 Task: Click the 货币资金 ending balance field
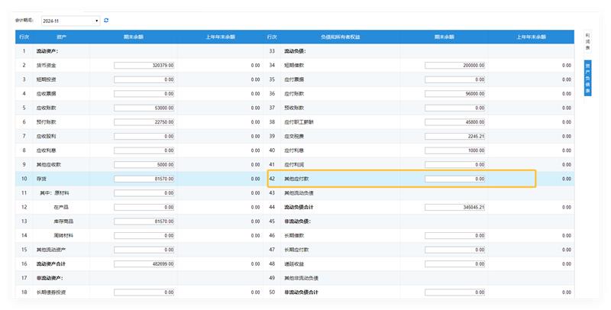pos(144,66)
